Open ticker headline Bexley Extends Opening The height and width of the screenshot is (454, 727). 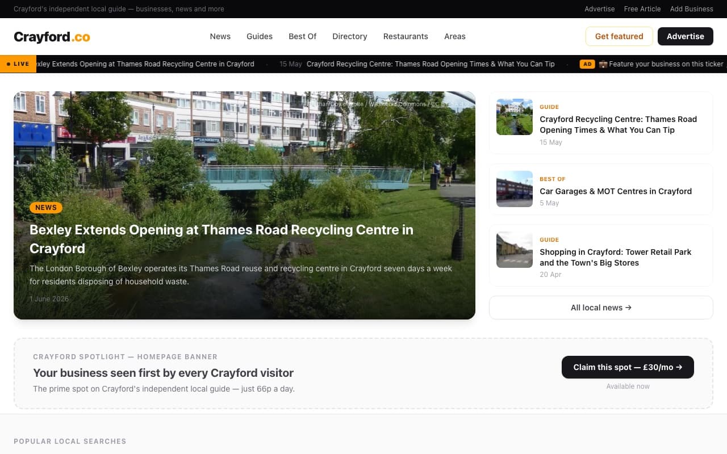[x=145, y=64]
